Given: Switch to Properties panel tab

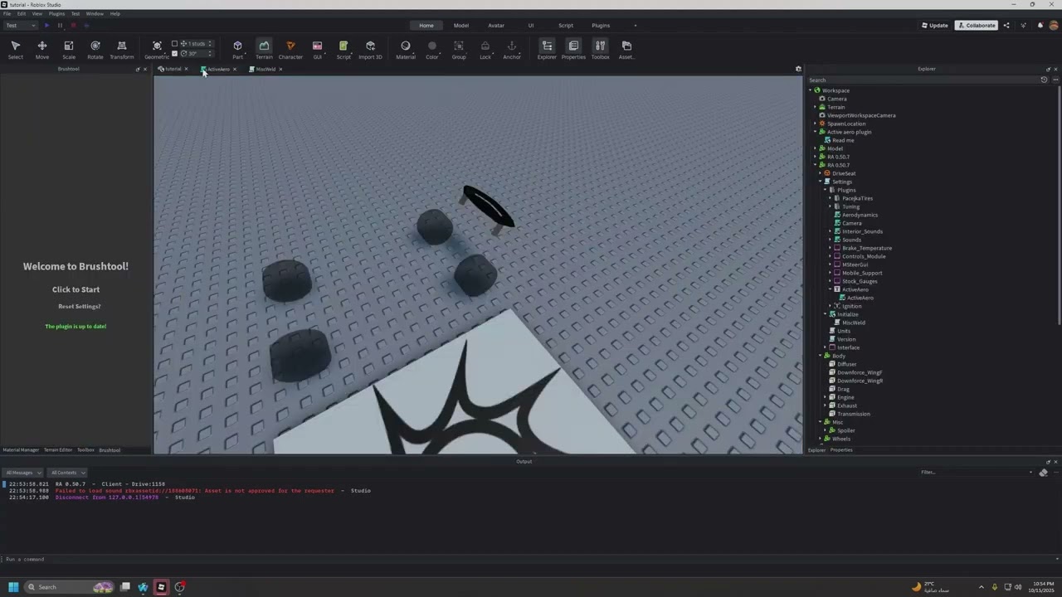Looking at the screenshot, I should coord(841,450).
